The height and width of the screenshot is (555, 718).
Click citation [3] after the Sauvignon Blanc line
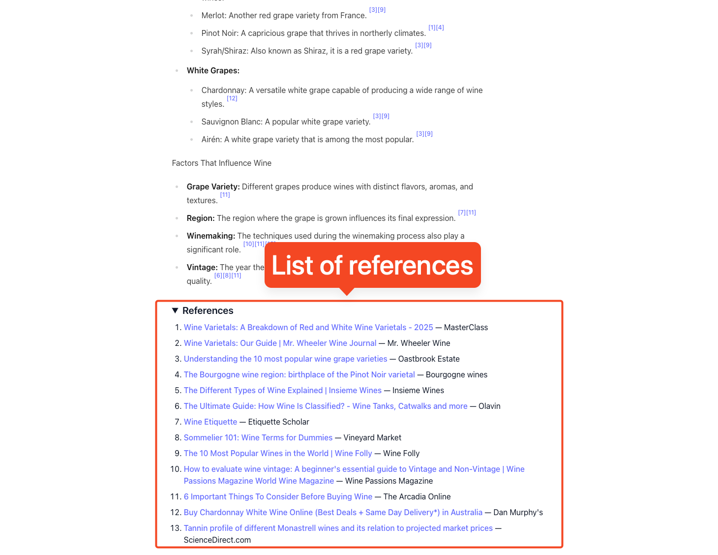377,116
